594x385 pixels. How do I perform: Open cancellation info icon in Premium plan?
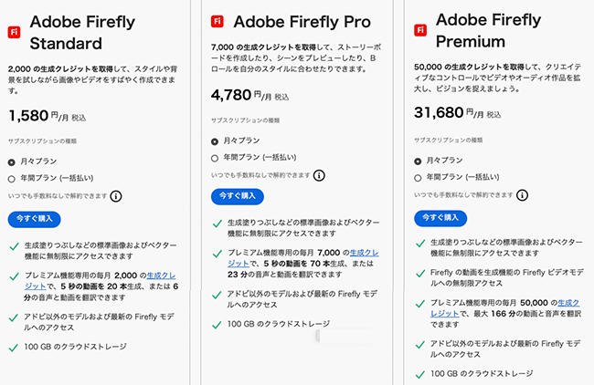click(522, 195)
